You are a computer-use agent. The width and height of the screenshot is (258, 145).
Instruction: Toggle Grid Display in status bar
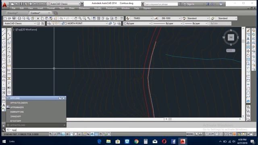coord(59,134)
